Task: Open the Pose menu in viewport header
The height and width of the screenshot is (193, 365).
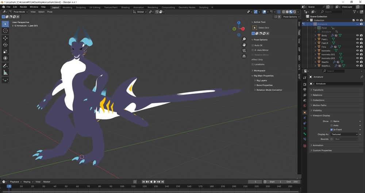Action: coord(50,12)
